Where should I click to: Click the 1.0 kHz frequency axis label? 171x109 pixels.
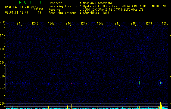[x=2, y=49]
